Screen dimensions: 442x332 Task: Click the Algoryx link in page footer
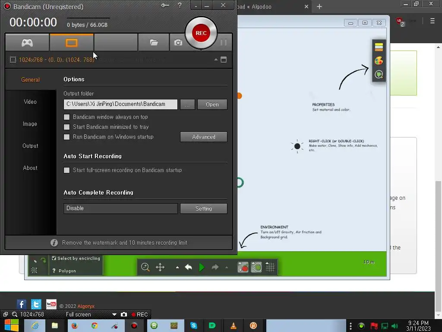86,306
